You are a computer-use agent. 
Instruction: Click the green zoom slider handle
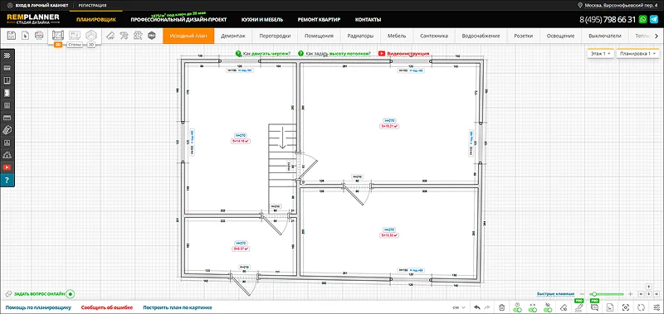(594, 294)
